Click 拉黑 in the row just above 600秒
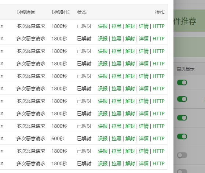The width and height of the screenshot is (205, 173). (116, 126)
